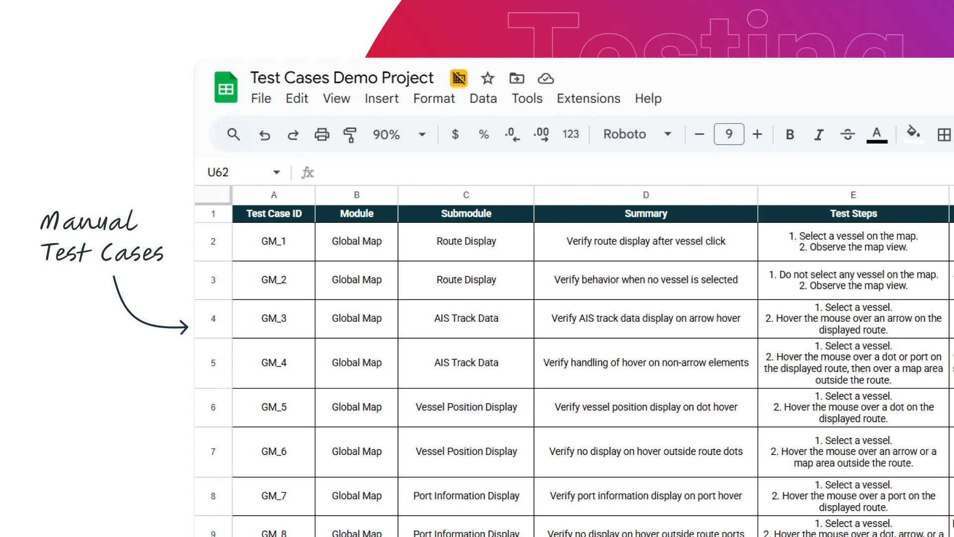Open the Roboto font dropdown
Viewport: 954px width, 537px height.
pos(637,134)
